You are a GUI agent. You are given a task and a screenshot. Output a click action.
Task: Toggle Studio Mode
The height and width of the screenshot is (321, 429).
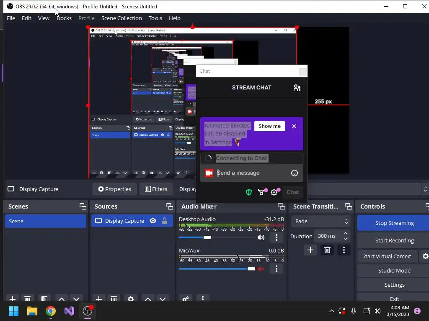coord(394,270)
